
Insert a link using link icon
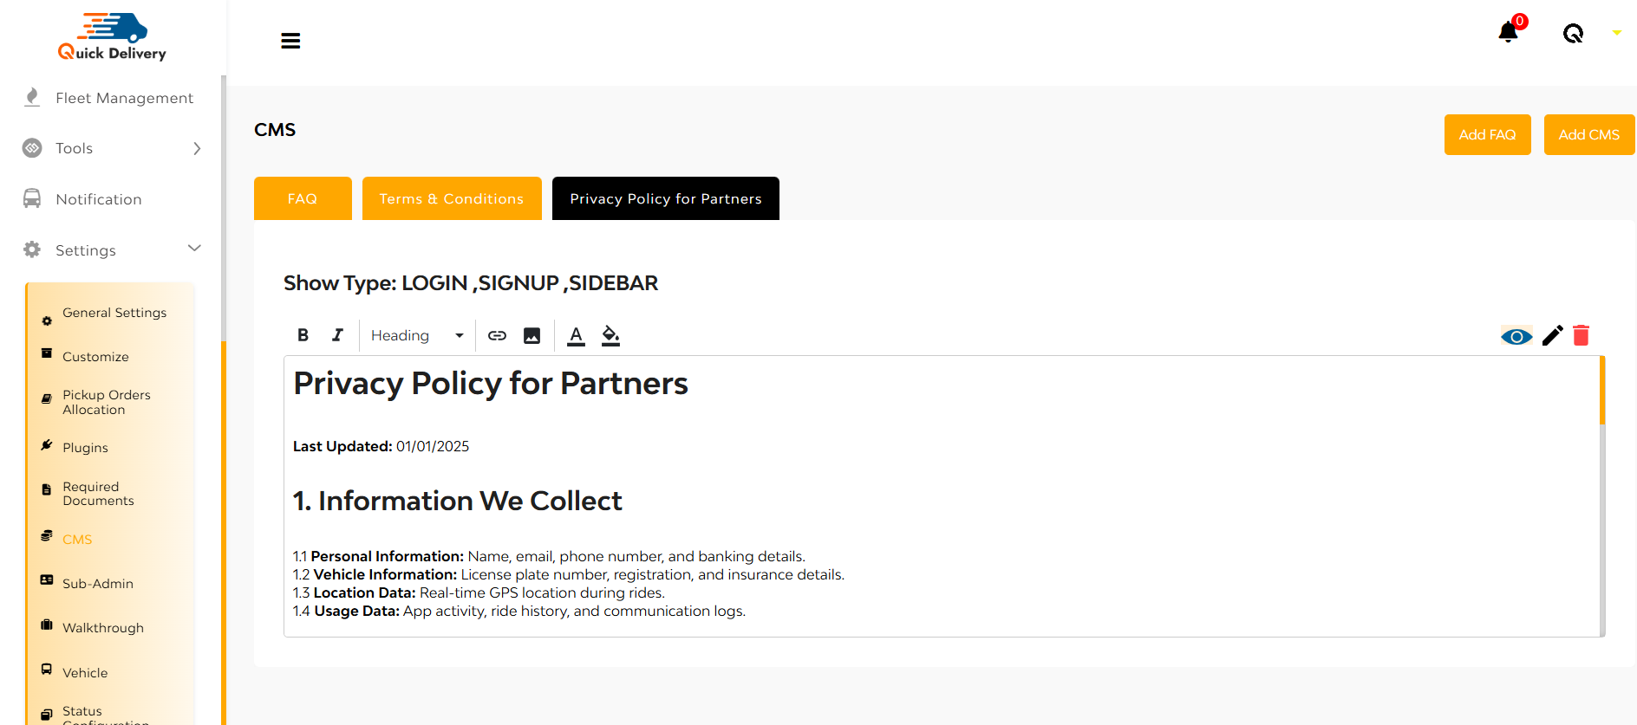tap(497, 335)
